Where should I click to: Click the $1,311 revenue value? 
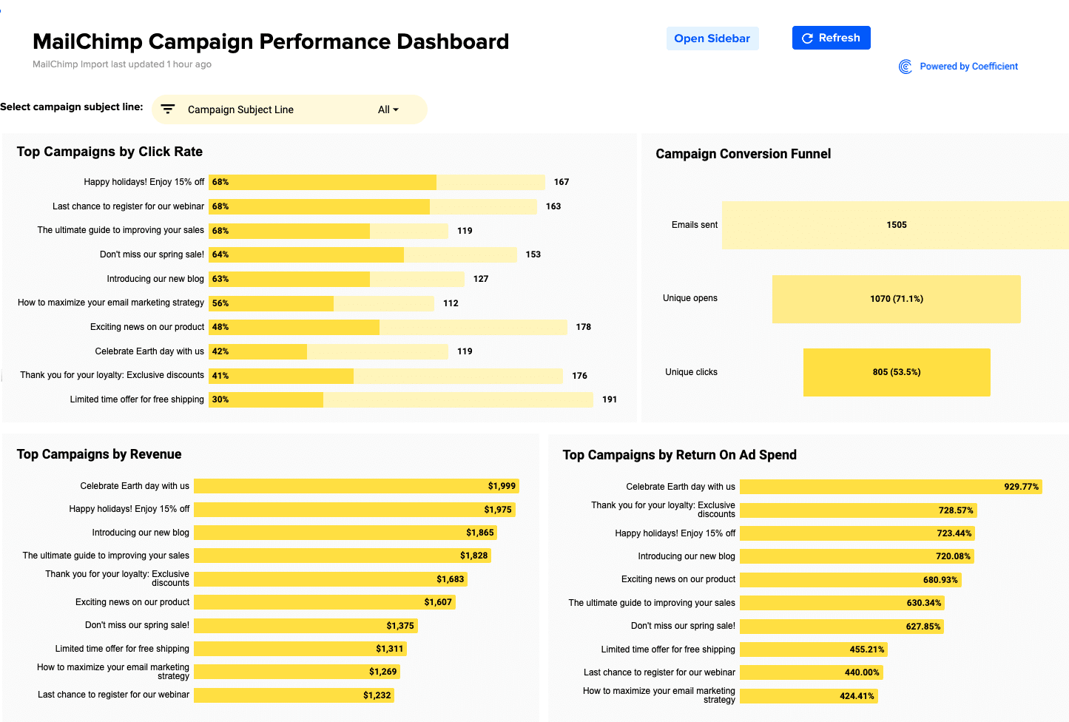pos(390,649)
